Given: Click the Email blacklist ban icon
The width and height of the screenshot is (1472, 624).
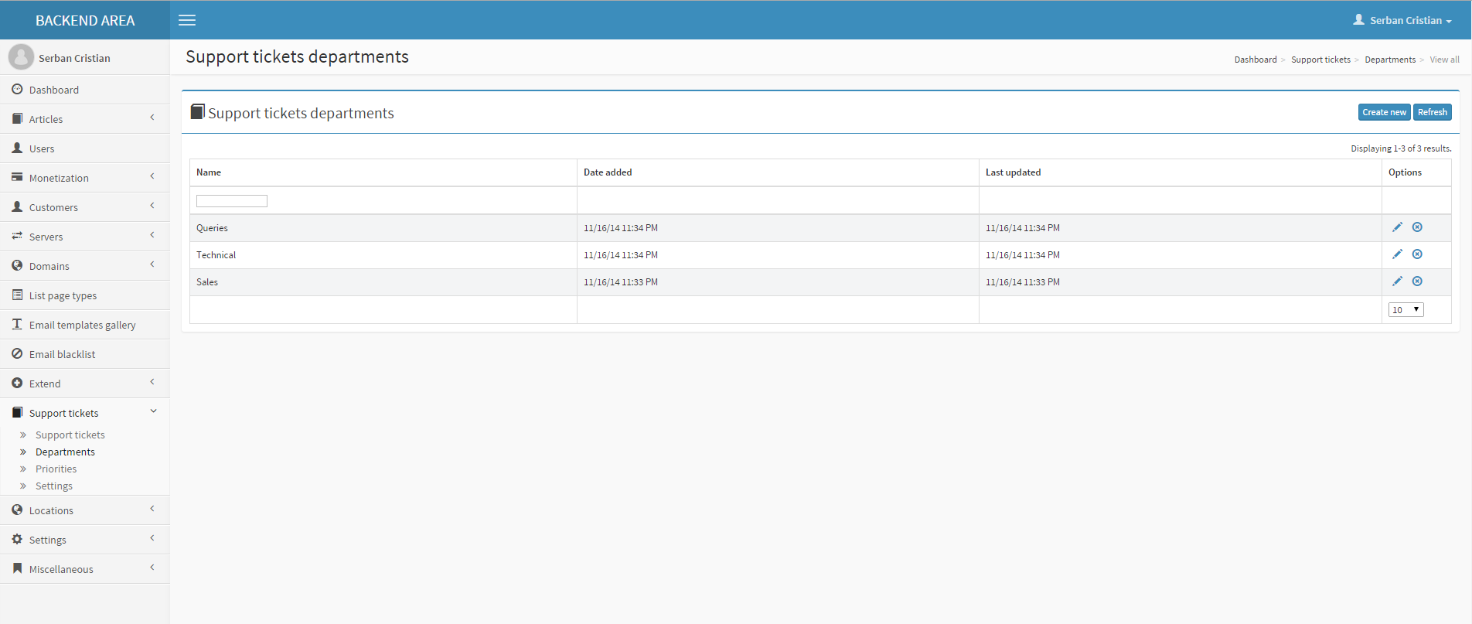Looking at the screenshot, I should point(17,354).
